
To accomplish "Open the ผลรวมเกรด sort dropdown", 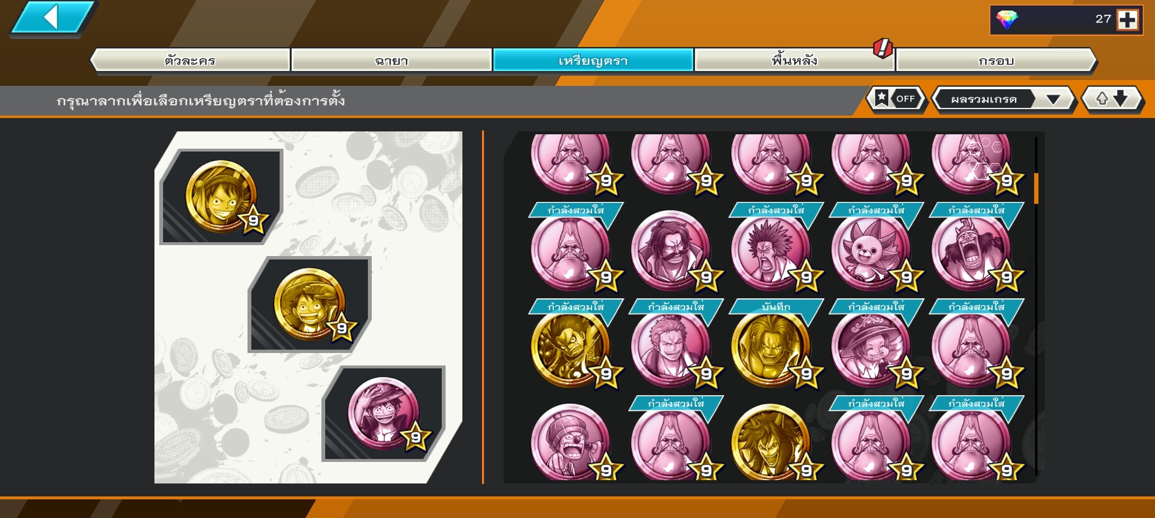I will tap(1002, 99).
